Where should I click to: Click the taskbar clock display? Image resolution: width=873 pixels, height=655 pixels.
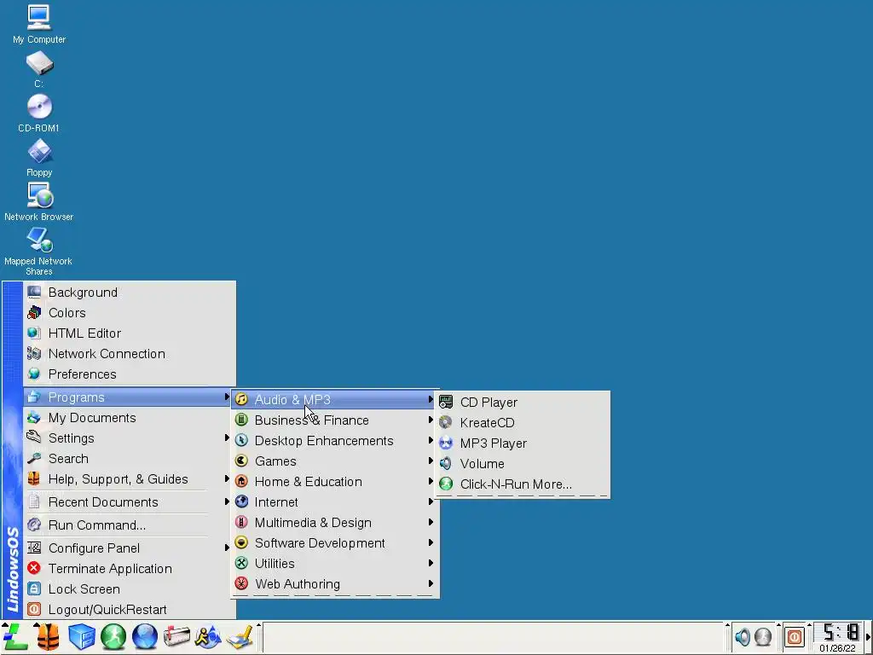point(840,632)
